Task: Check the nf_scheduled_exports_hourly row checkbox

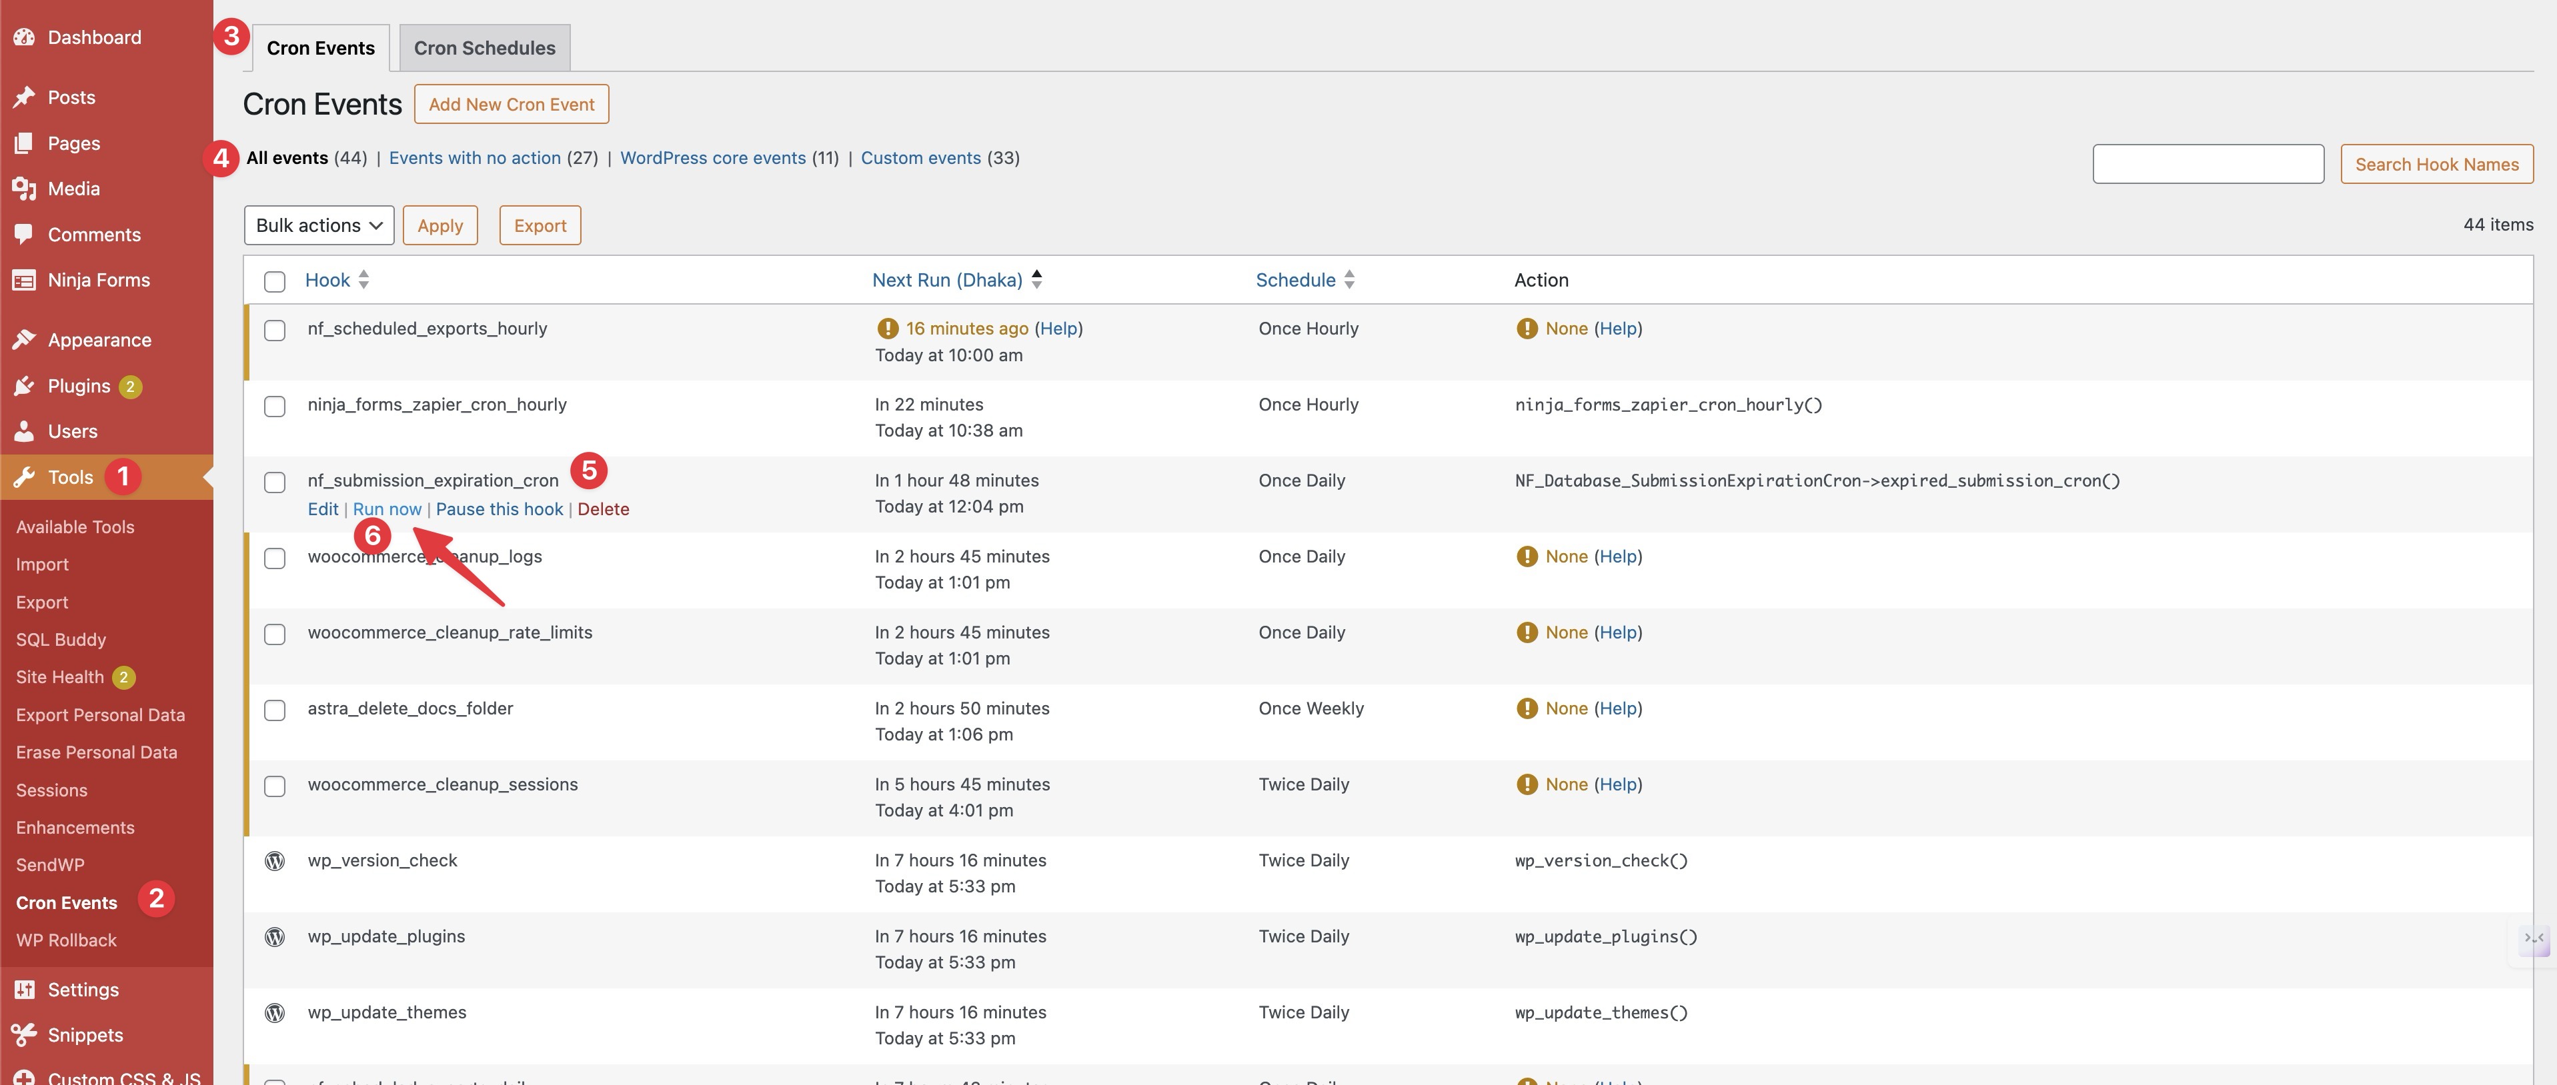Action: [275, 331]
